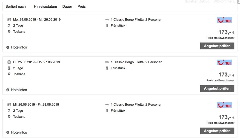The height and width of the screenshot is (139, 240).
Task: Click hourglass icon in 25.06.2019 offer
Action: point(9,68)
